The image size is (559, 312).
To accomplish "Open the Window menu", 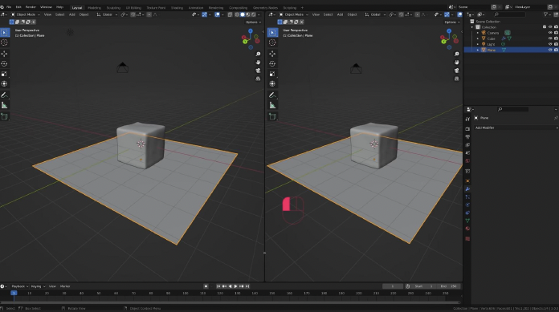I will coord(46,7).
